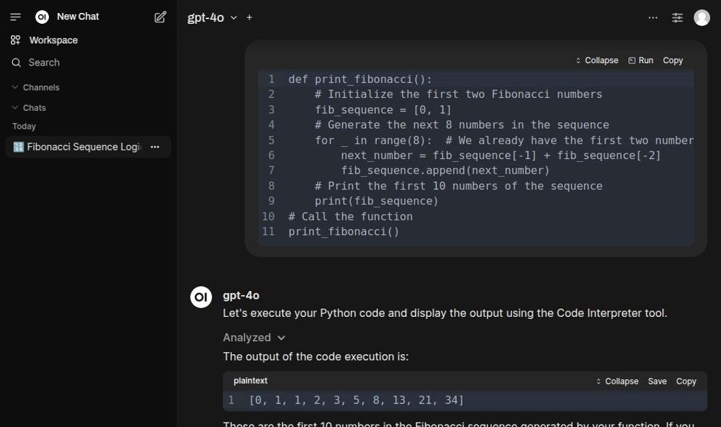Image resolution: width=721 pixels, height=427 pixels.
Task: Copy the Python code block
Action: pyautogui.click(x=673, y=61)
